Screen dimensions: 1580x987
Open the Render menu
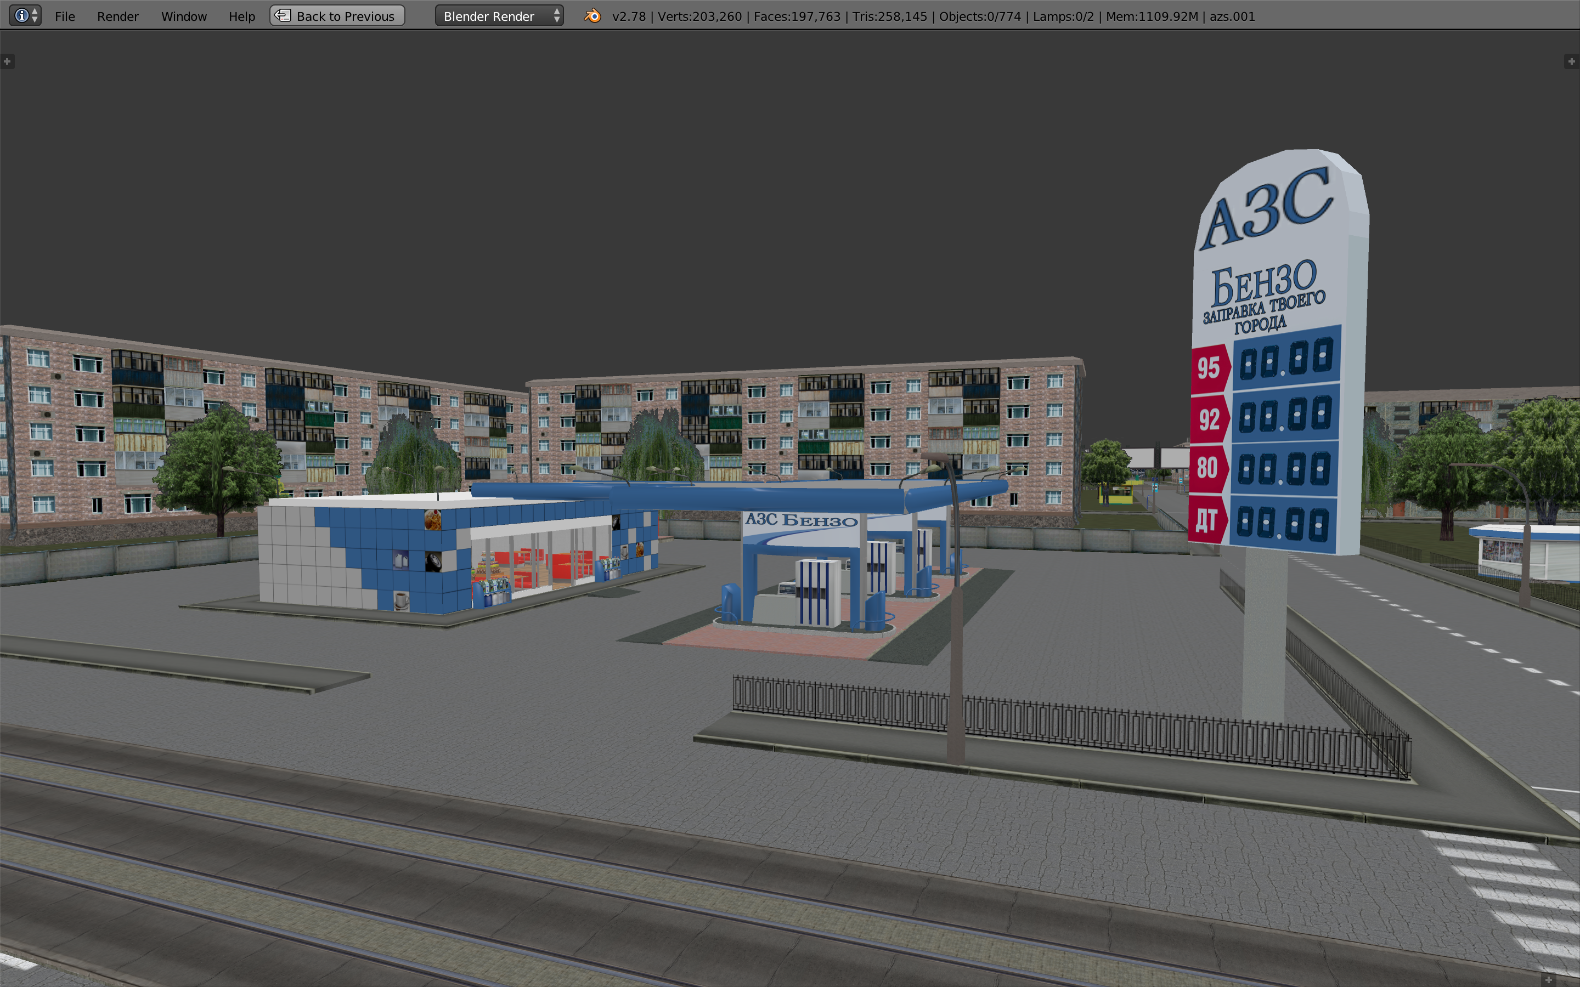point(117,16)
